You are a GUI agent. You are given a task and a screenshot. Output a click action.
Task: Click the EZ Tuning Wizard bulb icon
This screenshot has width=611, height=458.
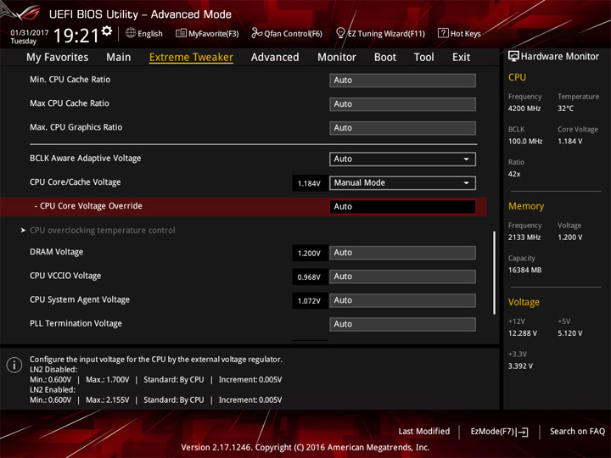click(x=340, y=33)
